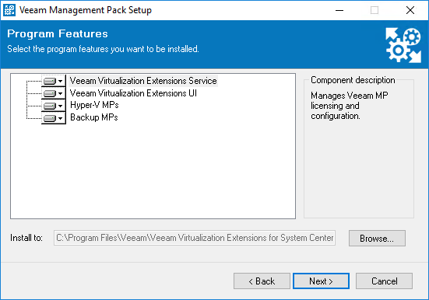Screen dimensions: 429x300
Task: Click the Browse... button
Action: click(377, 239)
